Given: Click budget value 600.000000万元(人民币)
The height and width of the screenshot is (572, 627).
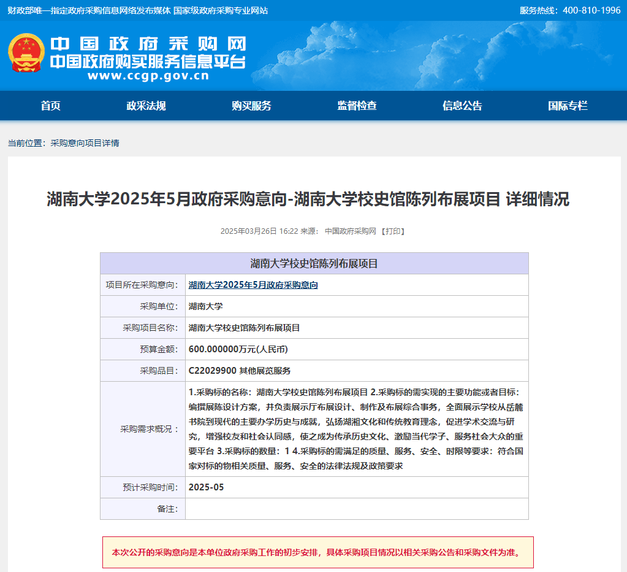Looking at the screenshot, I should (x=238, y=349).
